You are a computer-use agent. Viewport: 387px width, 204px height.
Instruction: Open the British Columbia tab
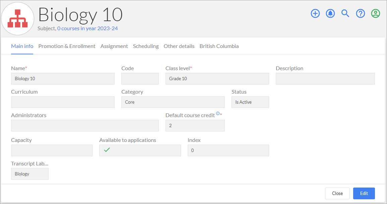219,46
